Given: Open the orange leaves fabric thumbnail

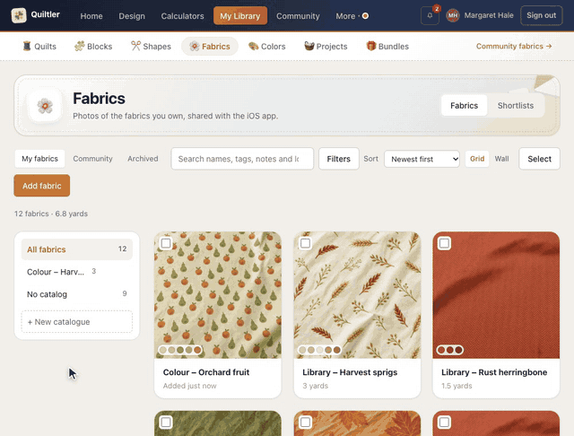Looking at the screenshot, I should point(357,423).
